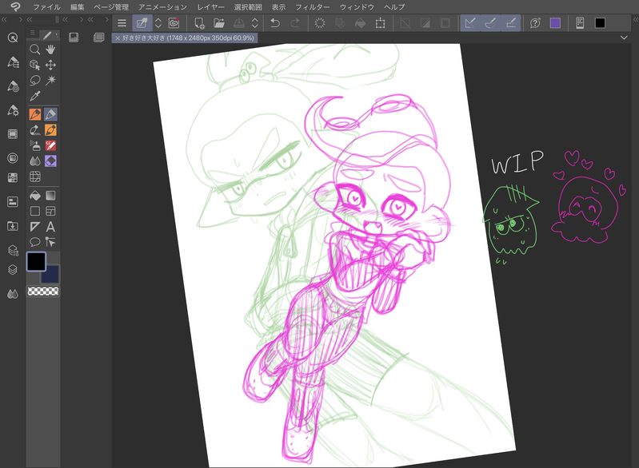639x468 pixels.
Task: Select the purple Eraser tool
Action: [x=50, y=161]
